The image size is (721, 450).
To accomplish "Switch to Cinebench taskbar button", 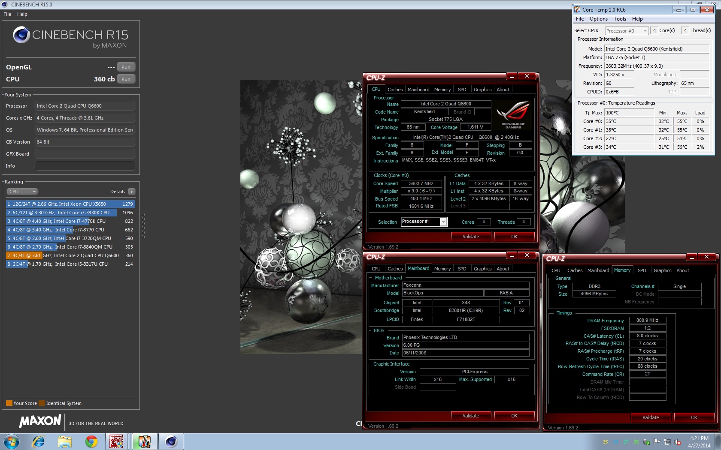I will pos(171,441).
